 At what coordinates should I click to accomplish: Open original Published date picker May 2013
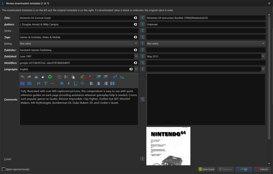click(263, 56)
